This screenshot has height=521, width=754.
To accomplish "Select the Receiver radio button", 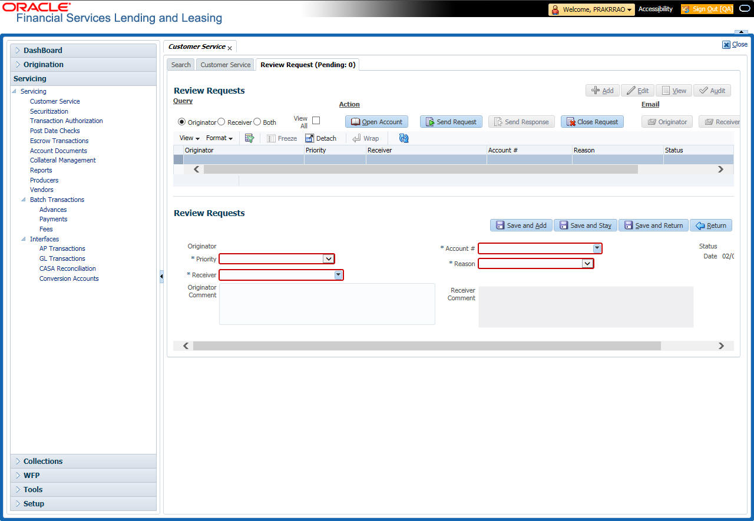I will click(221, 122).
